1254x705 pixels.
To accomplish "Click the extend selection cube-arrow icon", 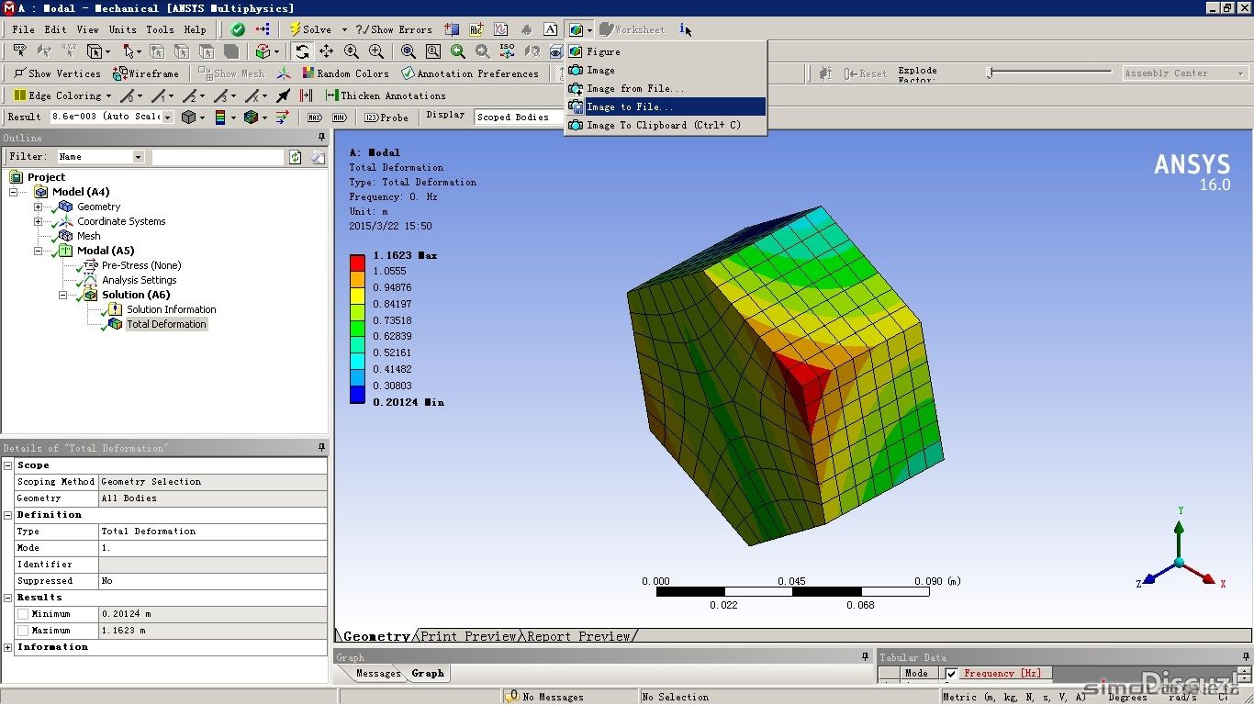I will (263, 51).
